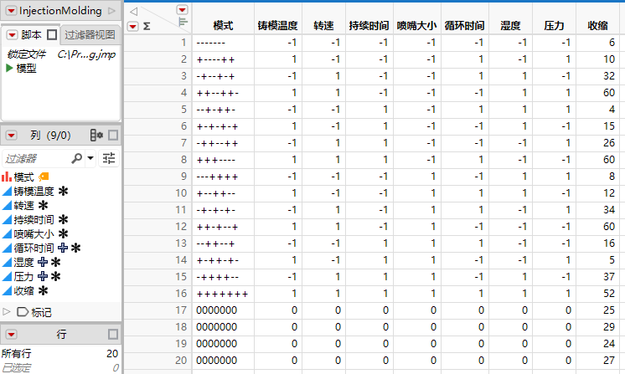Open the search options dropdown arrow
Image resolution: width=625 pixels, height=374 pixels.
tap(90, 158)
